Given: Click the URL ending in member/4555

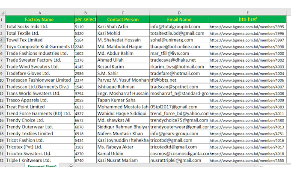Looking at the screenshot, I should click(x=248, y=160).
